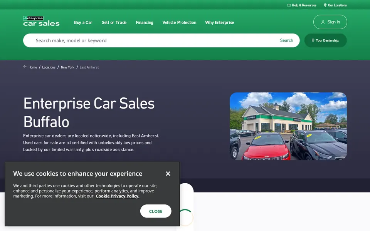Open the Buy a Car menu
The width and height of the screenshot is (370, 231).
point(83,22)
